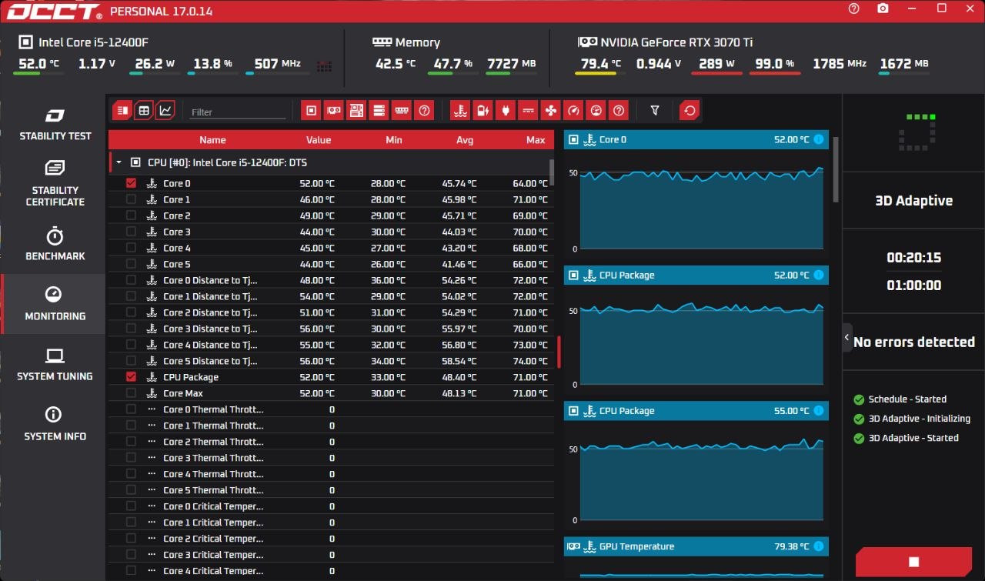The height and width of the screenshot is (581, 985).
Task: Click the 289 W GPU power reading
Action: point(716,64)
